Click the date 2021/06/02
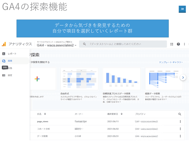 [113, 129]
